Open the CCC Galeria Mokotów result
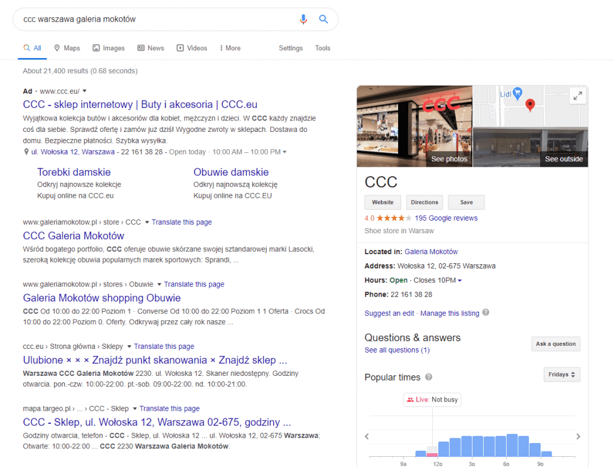Viewport: 614px width, 467px height. coord(74,236)
